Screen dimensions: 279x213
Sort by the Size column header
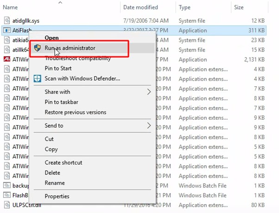click(239, 7)
